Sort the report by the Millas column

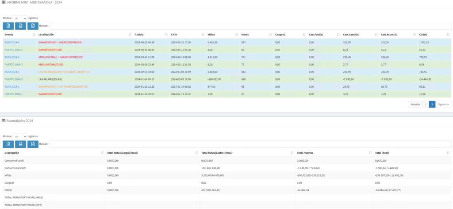221,35
